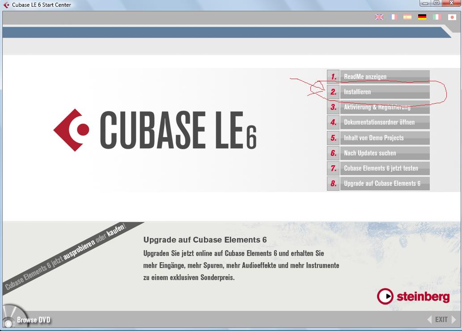462x331 pixels.
Task: Click the number 1 tile beside ReadMe
Action: [333, 77]
